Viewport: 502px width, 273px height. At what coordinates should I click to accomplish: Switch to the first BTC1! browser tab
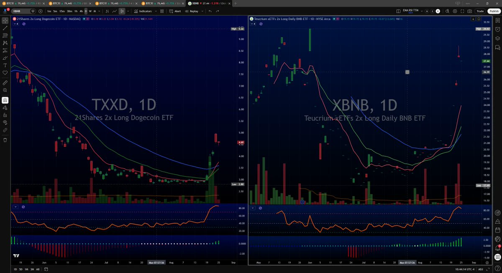[x=23, y=3]
